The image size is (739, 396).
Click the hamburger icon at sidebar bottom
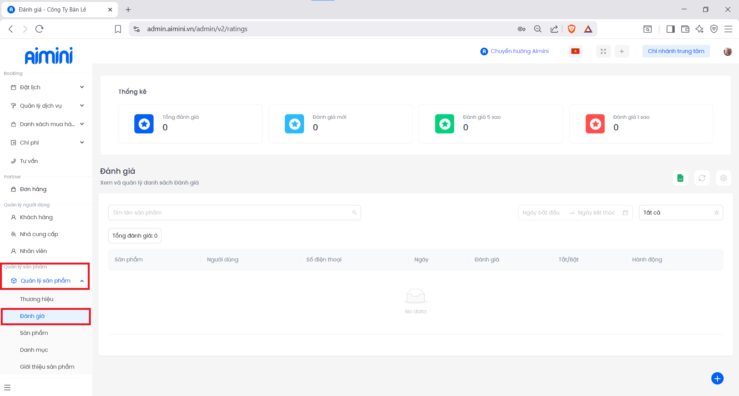pos(7,388)
